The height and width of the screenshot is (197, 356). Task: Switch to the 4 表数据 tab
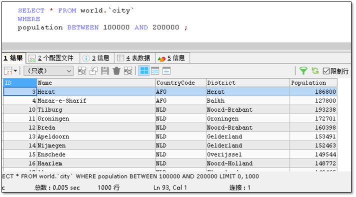click(x=135, y=58)
